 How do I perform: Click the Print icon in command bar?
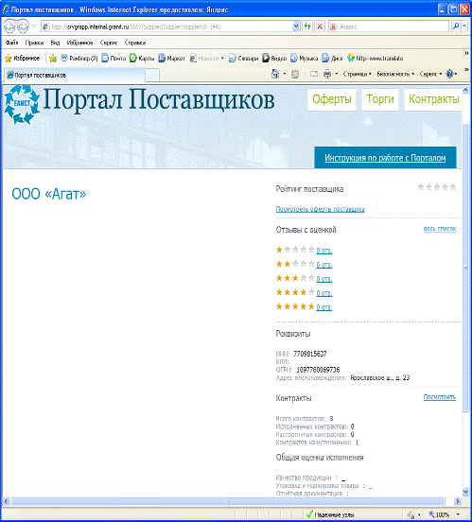click(327, 74)
